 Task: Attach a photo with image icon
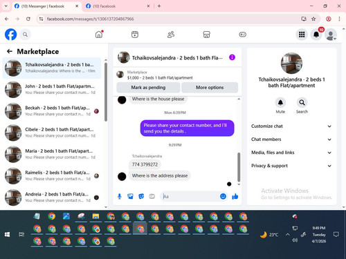(130, 196)
